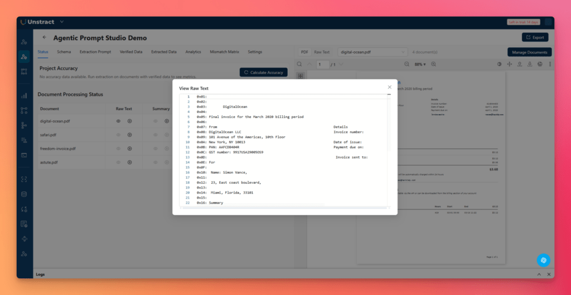Open the Mismatch Matrix tab
The height and width of the screenshot is (295, 571).
(x=224, y=52)
